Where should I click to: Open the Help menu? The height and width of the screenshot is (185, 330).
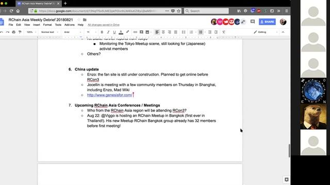pyautogui.click(x=80, y=25)
